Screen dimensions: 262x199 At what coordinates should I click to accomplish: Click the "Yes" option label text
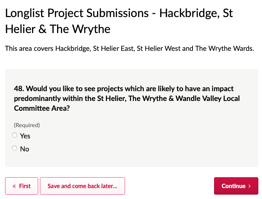[25, 136]
